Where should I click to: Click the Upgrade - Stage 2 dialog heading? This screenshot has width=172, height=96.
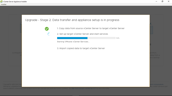pos(72,20)
